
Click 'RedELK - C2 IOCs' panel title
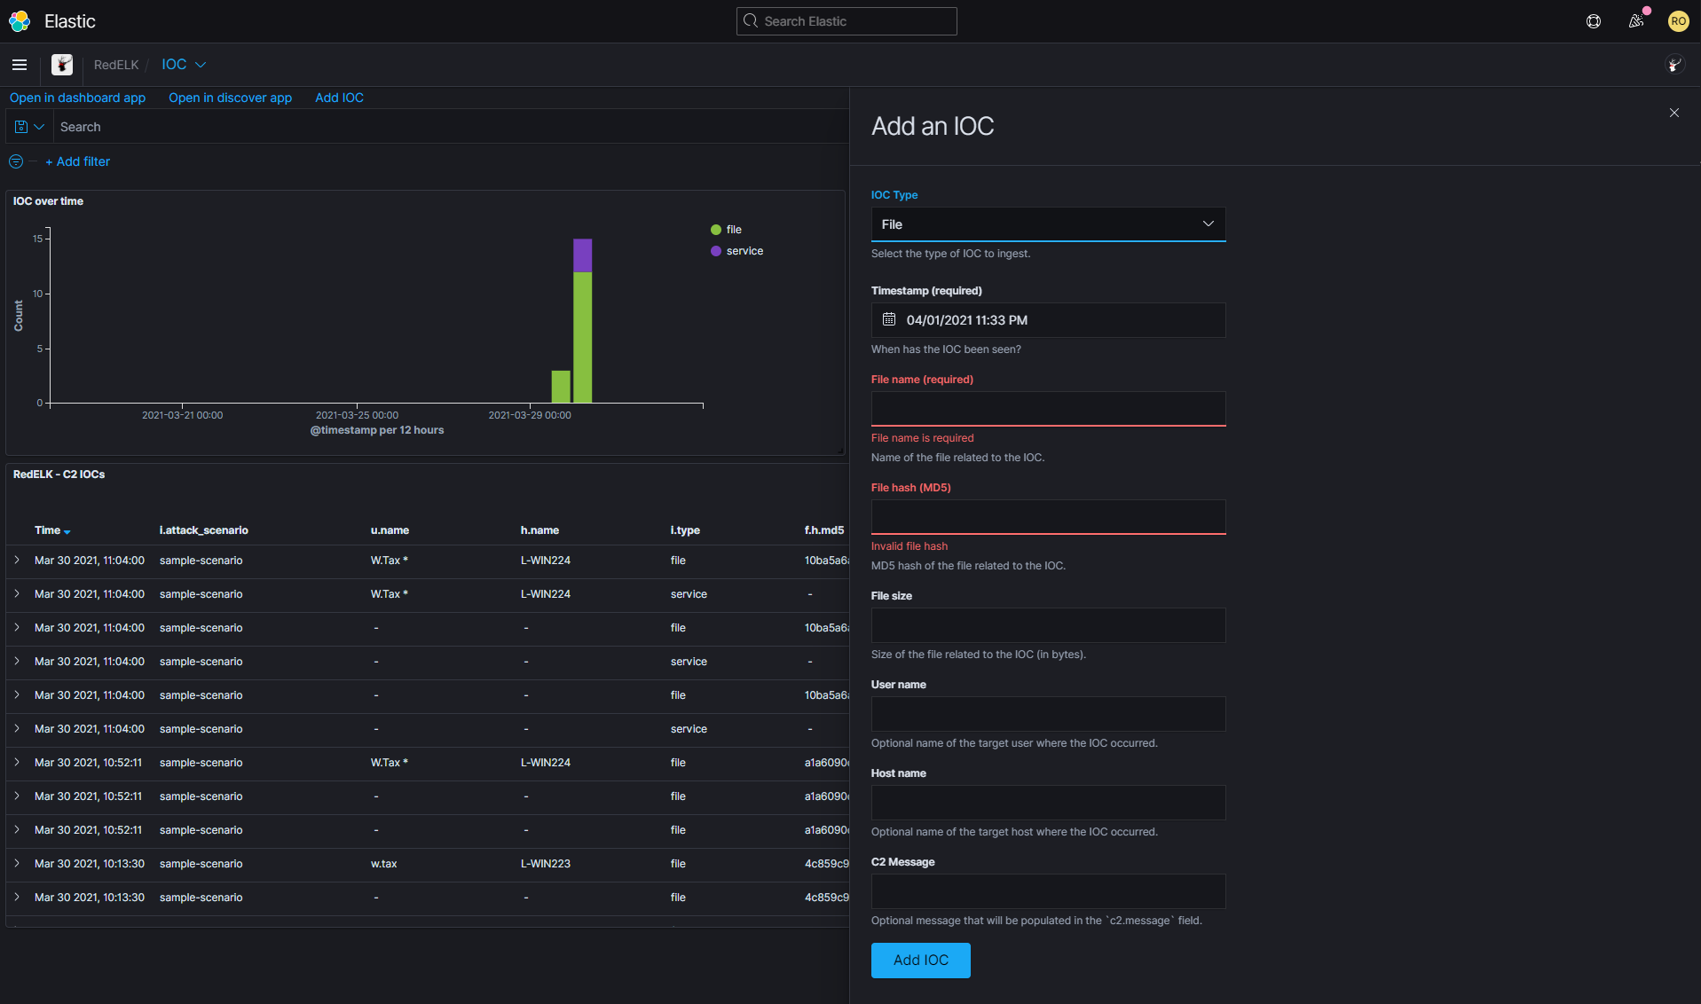point(59,475)
